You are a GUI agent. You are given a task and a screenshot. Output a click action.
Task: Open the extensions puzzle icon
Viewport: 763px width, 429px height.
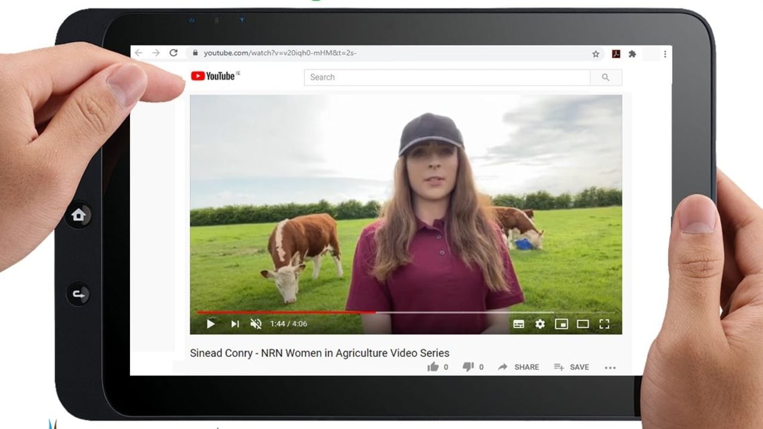coord(632,54)
